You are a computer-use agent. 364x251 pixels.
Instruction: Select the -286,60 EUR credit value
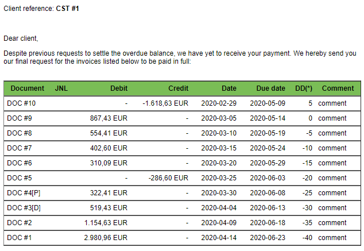click(168, 178)
